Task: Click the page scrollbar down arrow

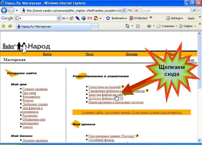Action: [199, 140]
